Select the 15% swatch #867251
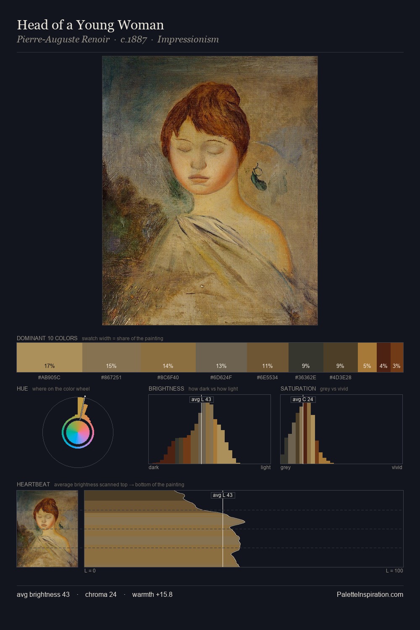The height and width of the screenshot is (630, 420). [x=111, y=357]
